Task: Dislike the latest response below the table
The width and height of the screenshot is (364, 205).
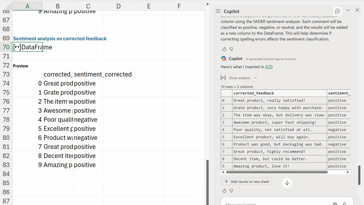Action: [x=231, y=191]
